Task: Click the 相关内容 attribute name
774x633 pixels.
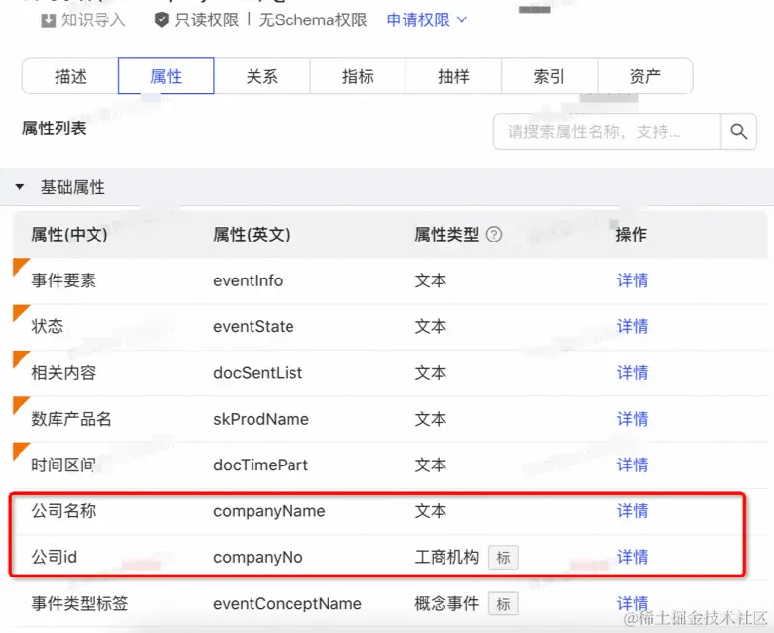Action: [63, 373]
